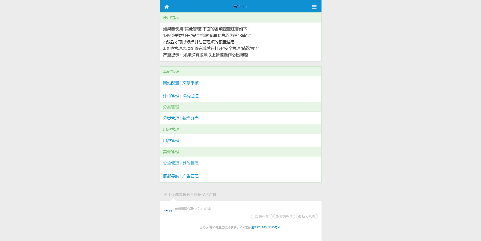Click the small footer logo image
Viewport: 481px width, 241px height.
[x=168, y=211]
